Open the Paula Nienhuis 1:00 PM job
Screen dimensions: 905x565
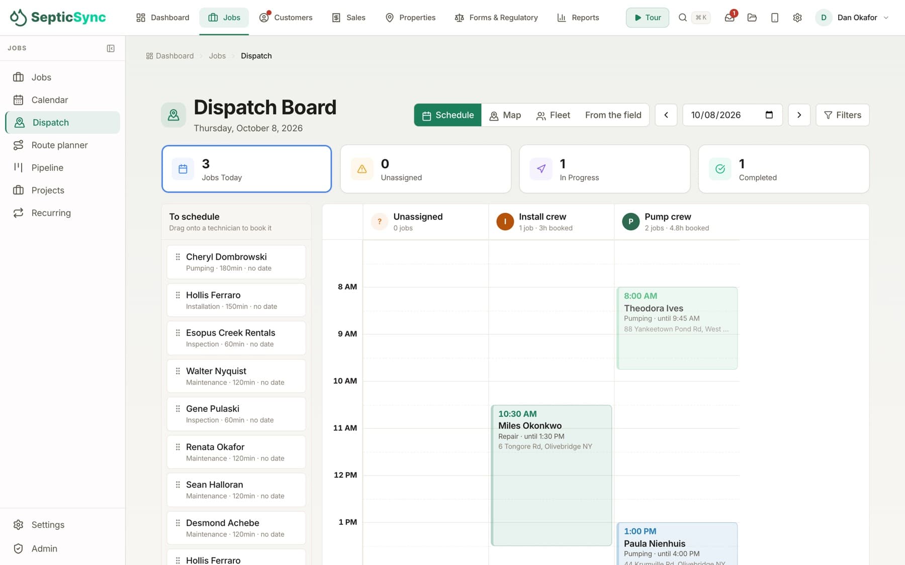677,544
